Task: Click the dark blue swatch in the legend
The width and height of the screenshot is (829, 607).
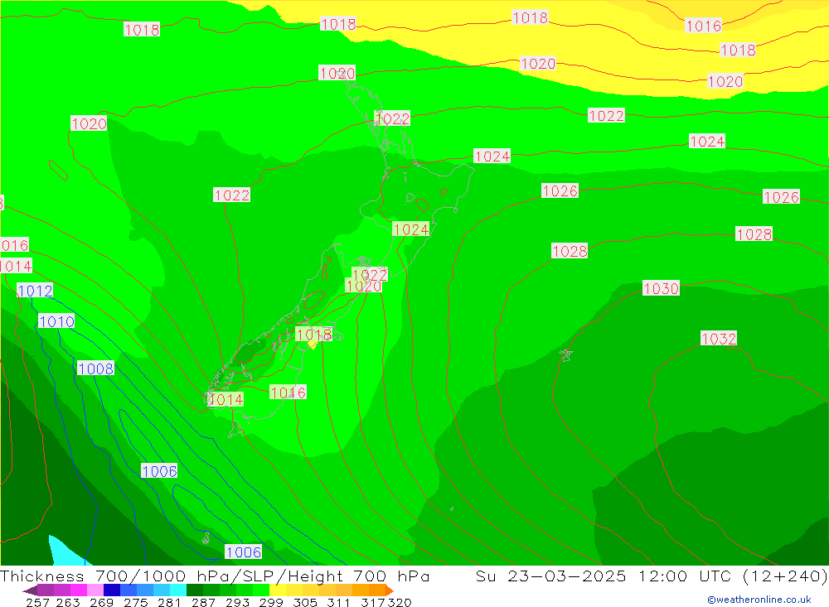Action: (x=112, y=590)
